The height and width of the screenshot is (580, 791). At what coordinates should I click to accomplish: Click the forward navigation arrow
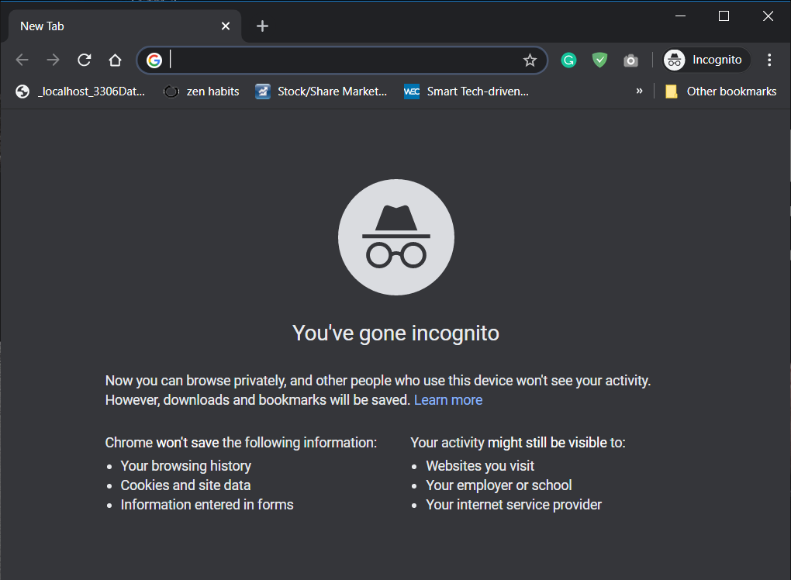(x=53, y=60)
